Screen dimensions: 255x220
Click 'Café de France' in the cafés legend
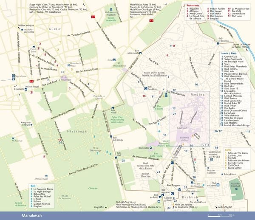tap(235, 163)
